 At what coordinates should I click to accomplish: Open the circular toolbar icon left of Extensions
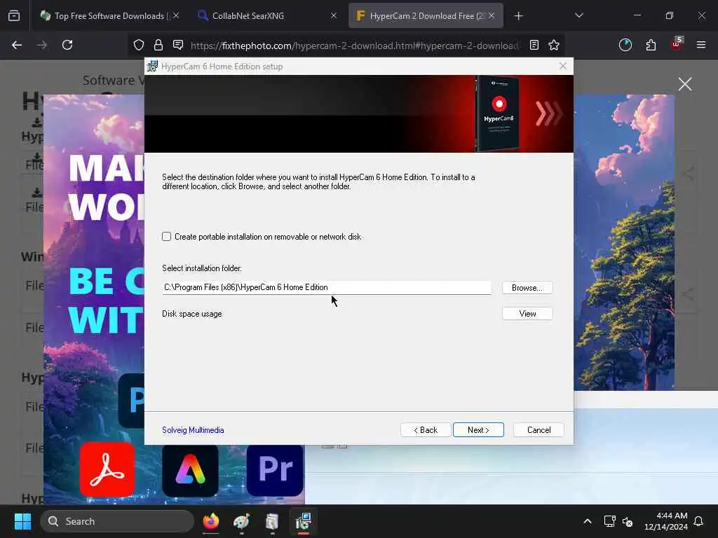point(625,45)
